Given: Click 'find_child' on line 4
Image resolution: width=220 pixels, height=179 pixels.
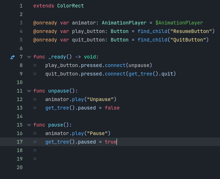Looking at the screenshot, I should click(x=152, y=31).
